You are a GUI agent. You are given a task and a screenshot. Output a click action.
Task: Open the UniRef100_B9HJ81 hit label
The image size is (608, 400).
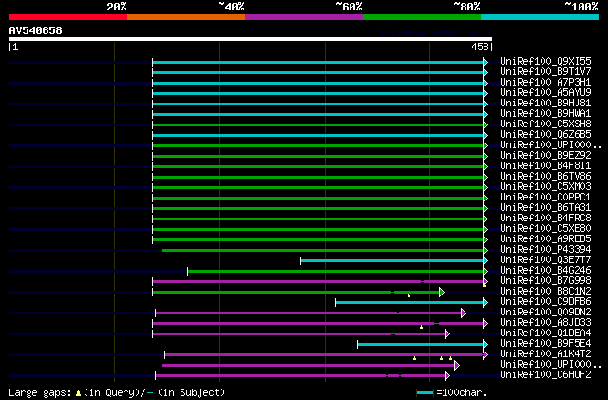(x=545, y=104)
